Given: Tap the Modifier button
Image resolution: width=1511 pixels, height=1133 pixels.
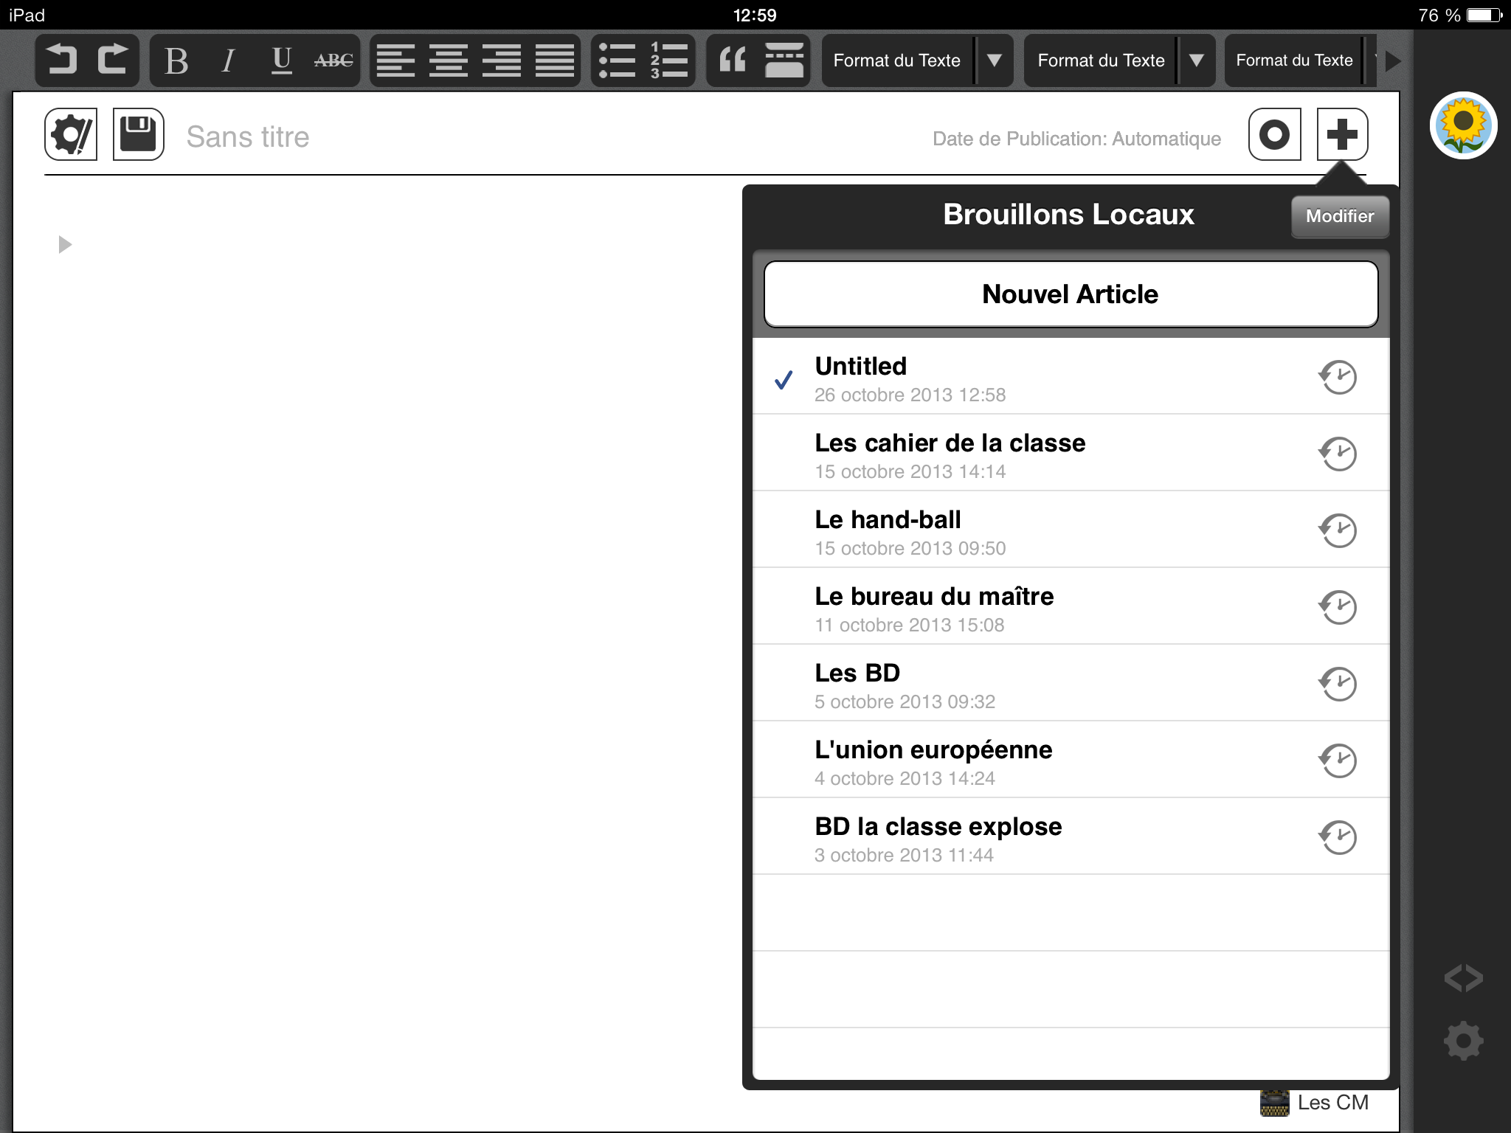Looking at the screenshot, I should pyautogui.click(x=1339, y=216).
